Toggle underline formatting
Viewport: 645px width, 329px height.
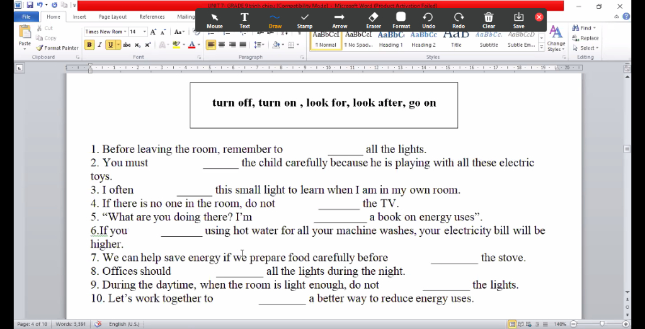coord(110,45)
